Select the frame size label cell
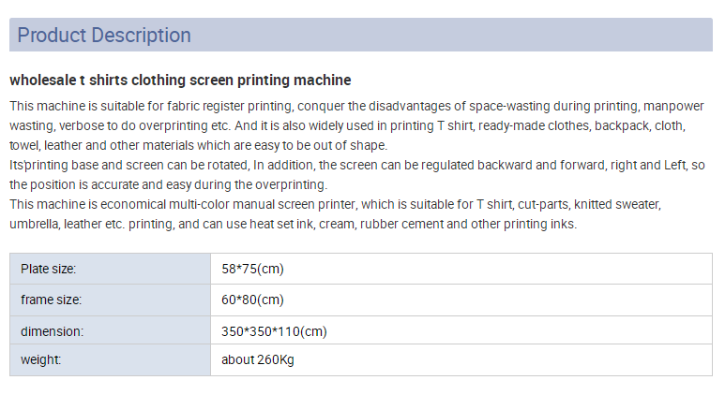This screenshot has width=725, height=395. point(110,300)
